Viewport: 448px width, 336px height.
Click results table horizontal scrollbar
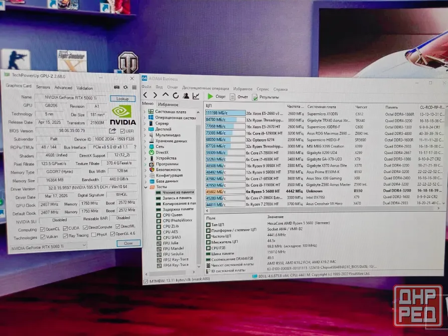pyautogui.click(x=323, y=210)
